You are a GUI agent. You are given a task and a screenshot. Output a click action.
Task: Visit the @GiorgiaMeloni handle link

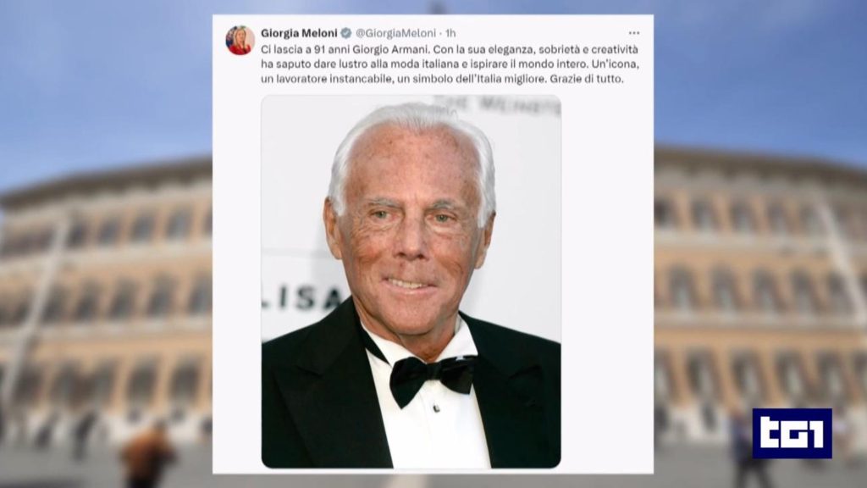(x=395, y=33)
